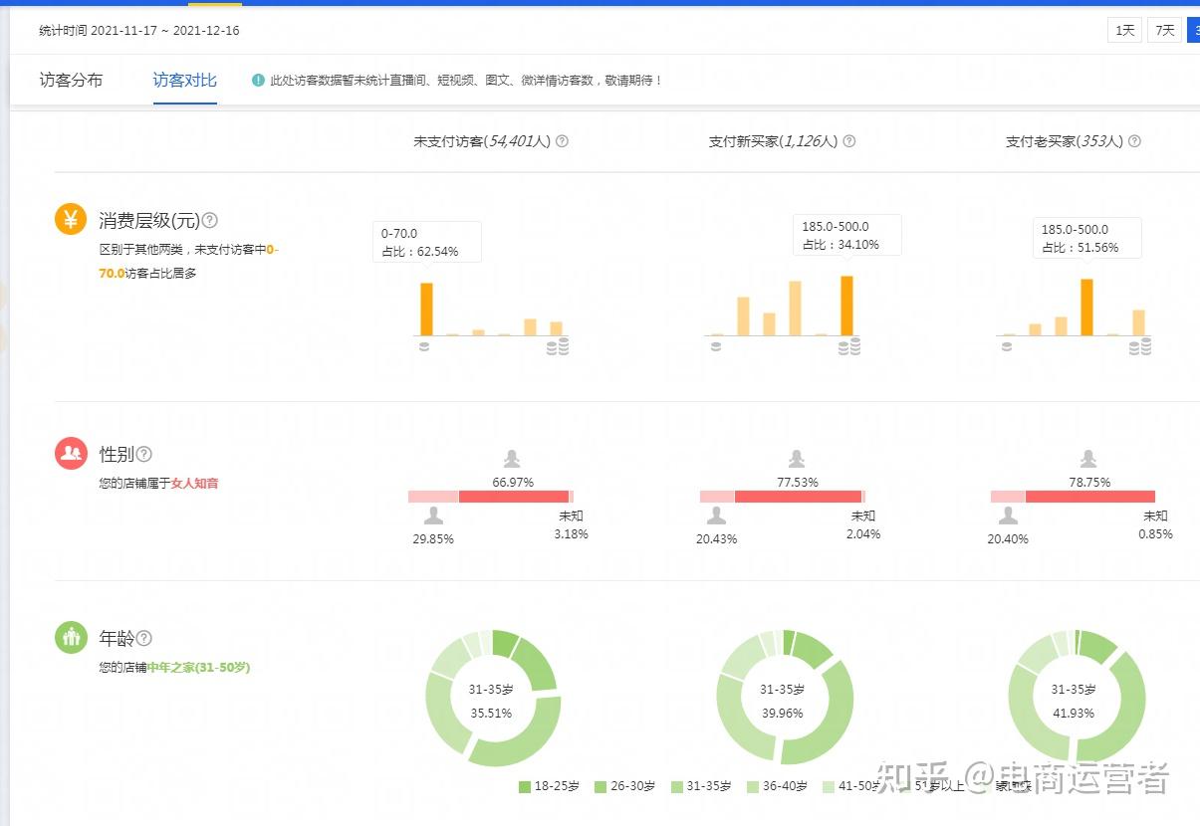Image resolution: width=1200 pixels, height=826 pixels.
Task: Click the single coin icon under old buyers chart
Action: click(1007, 346)
